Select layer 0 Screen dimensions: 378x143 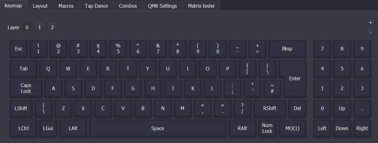pos(27,27)
